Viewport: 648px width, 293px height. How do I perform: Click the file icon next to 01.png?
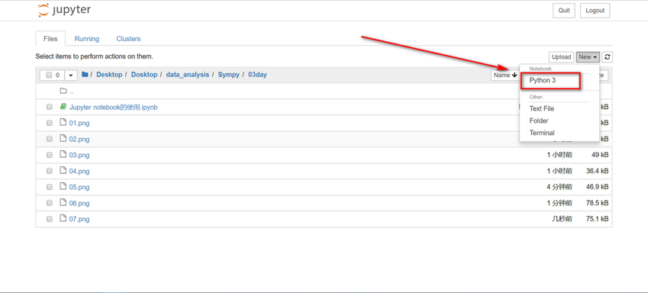(x=63, y=122)
